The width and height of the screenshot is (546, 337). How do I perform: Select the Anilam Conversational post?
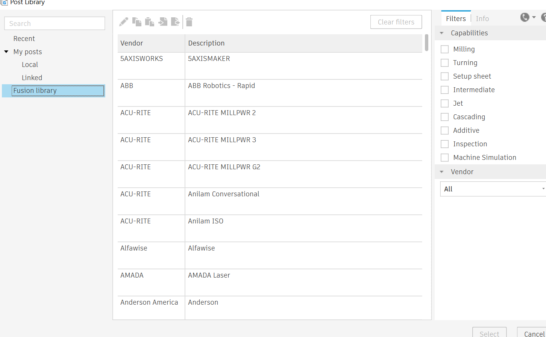click(x=224, y=194)
